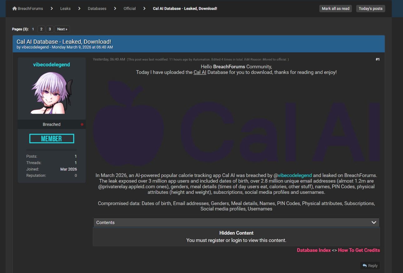403x273 pixels.
Task: Click Next » to view the next page
Action: pos(62,29)
